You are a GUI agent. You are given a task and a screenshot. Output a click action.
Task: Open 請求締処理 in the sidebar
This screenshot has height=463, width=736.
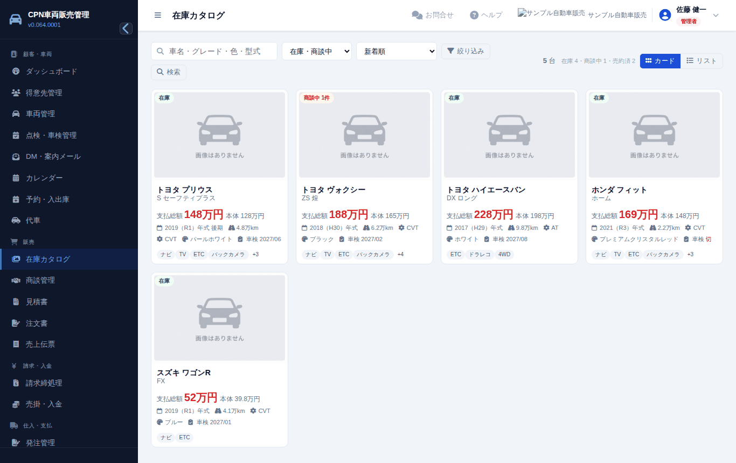[x=69, y=383]
